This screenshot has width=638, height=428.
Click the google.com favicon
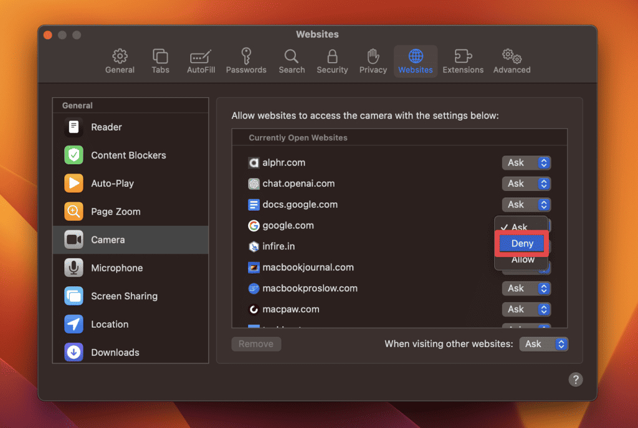[254, 226]
